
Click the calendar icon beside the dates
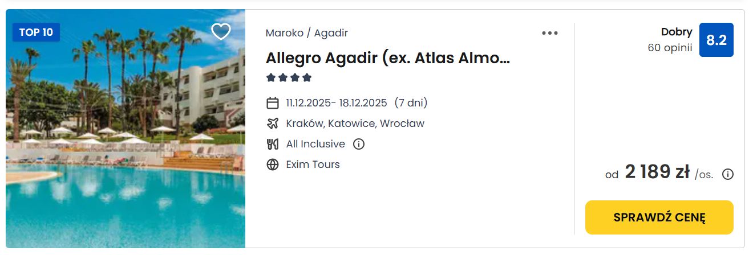coord(273,103)
